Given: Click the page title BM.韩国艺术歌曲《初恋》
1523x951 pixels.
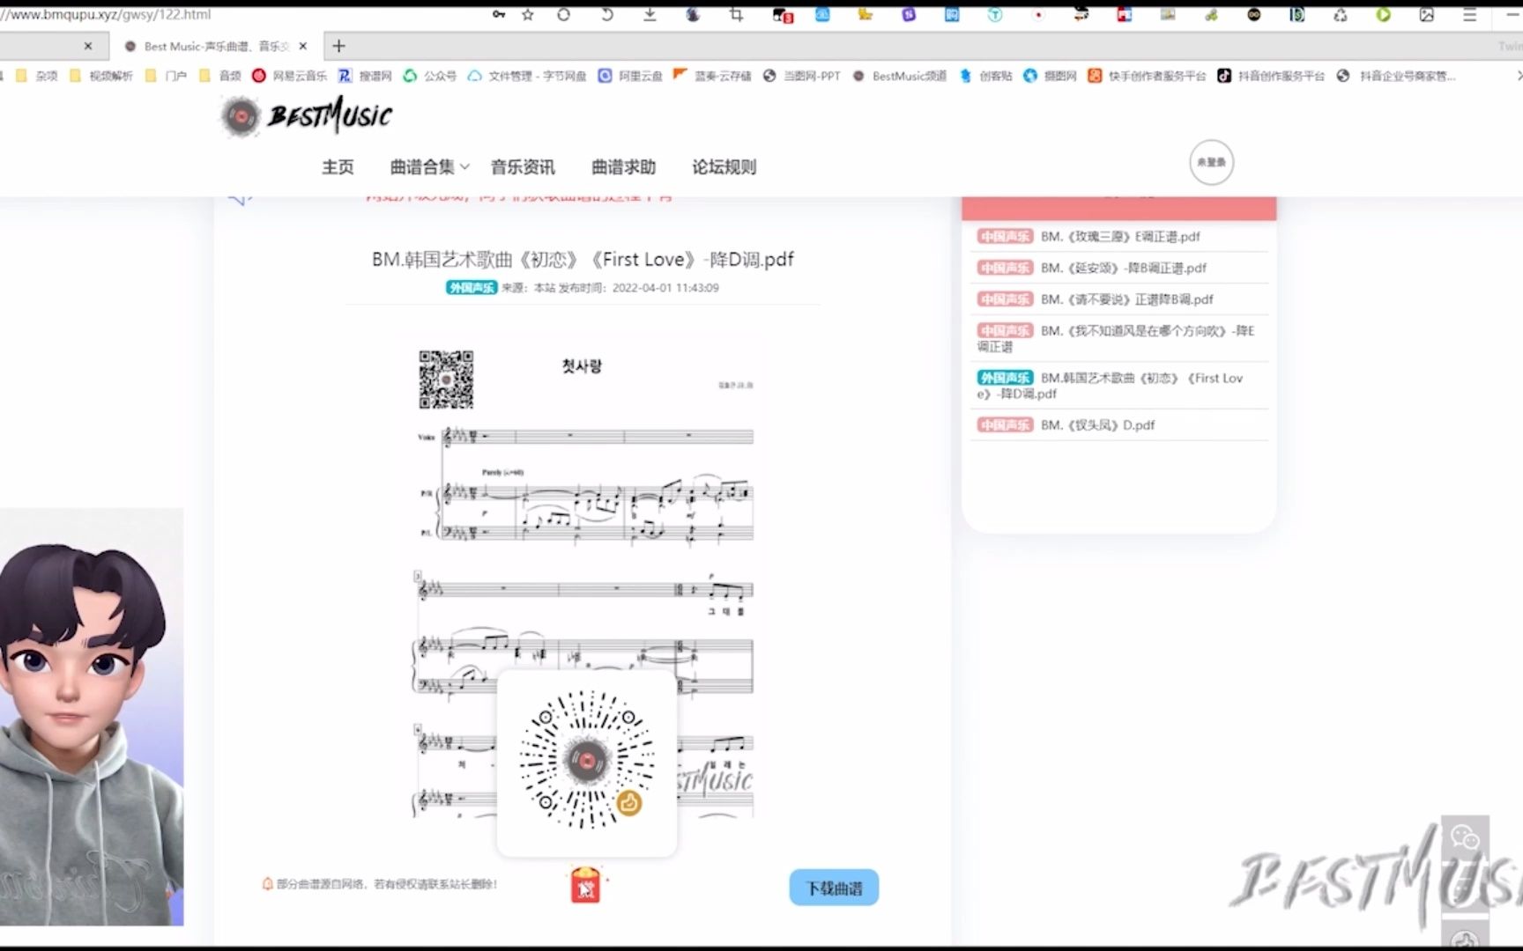Looking at the screenshot, I should [x=583, y=260].
